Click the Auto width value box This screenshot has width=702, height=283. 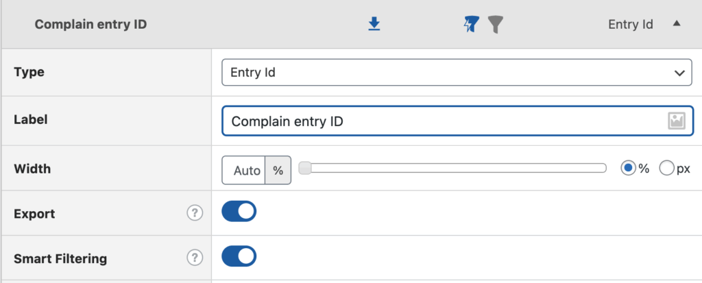click(246, 171)
